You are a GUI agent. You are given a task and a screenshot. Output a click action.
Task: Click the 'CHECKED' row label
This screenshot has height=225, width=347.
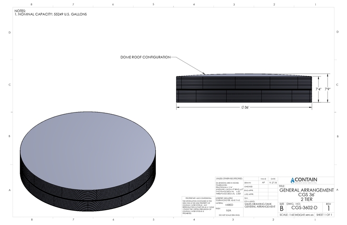[x=248, y=186]
